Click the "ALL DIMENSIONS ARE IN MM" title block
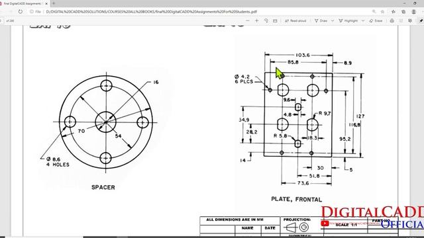The height and width of the screenshot is (238, 424). tap(235, 219)
